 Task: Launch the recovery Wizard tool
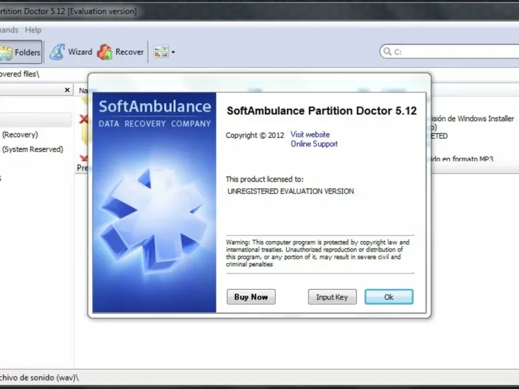[x=71, y=52]
